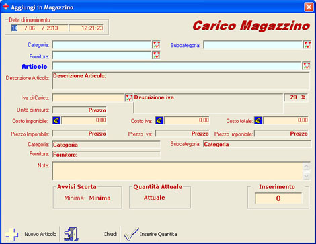Focus the top Fornitore input field

pyautogui.click(x=102, y=55)
